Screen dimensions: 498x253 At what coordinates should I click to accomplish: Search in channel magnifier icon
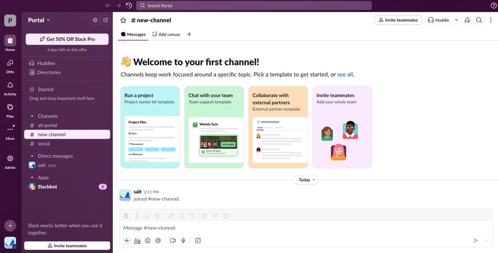[479, 20]
